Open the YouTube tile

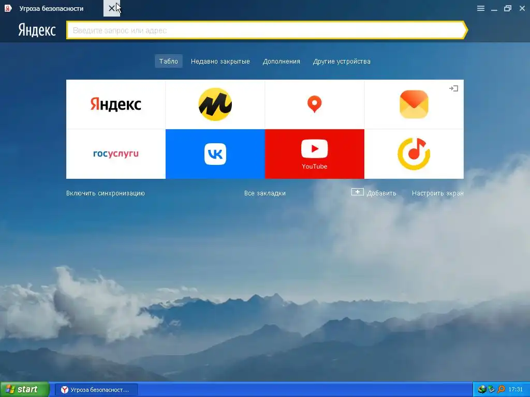pos(314,154)
